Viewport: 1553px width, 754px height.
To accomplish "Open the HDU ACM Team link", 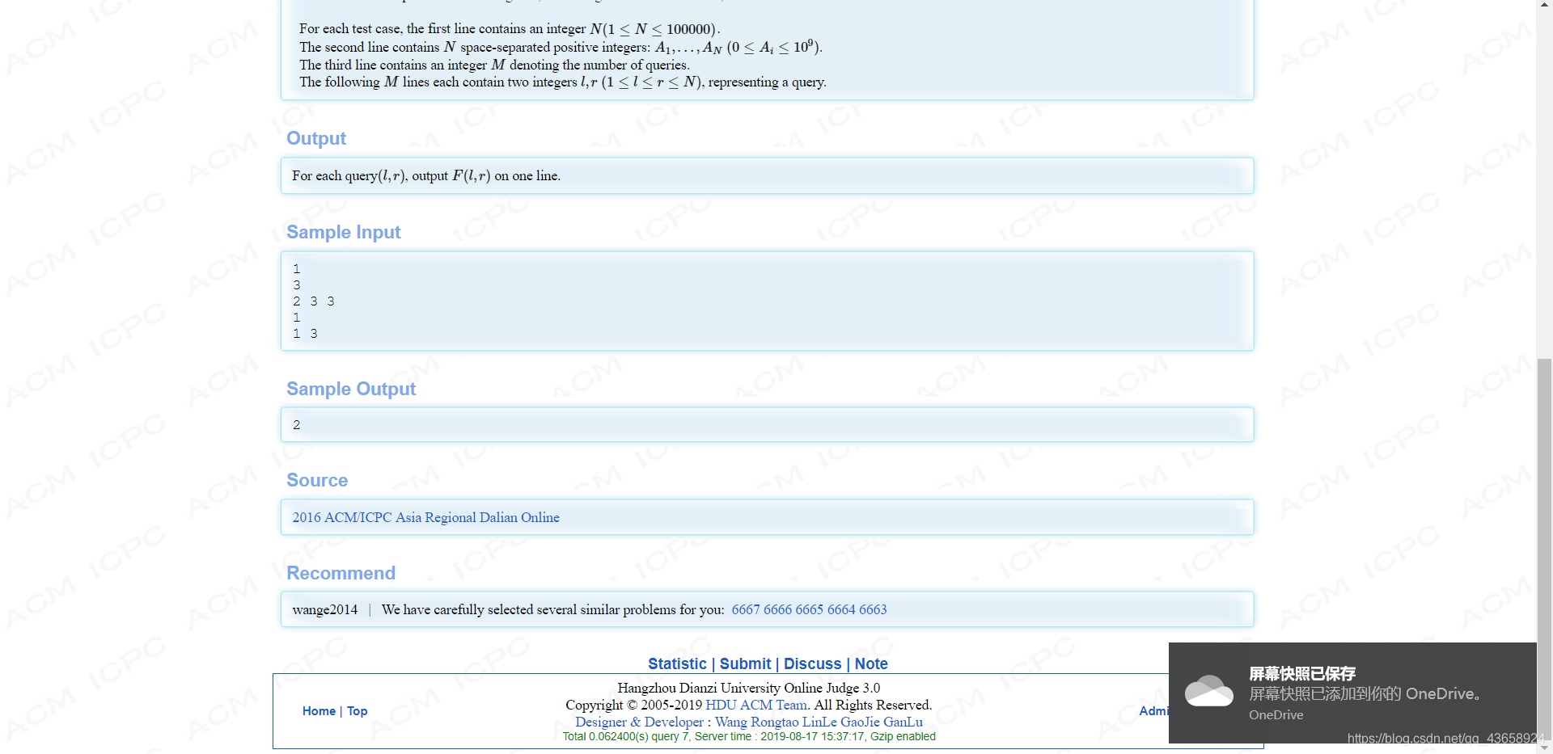I will [x=755, y=705].
